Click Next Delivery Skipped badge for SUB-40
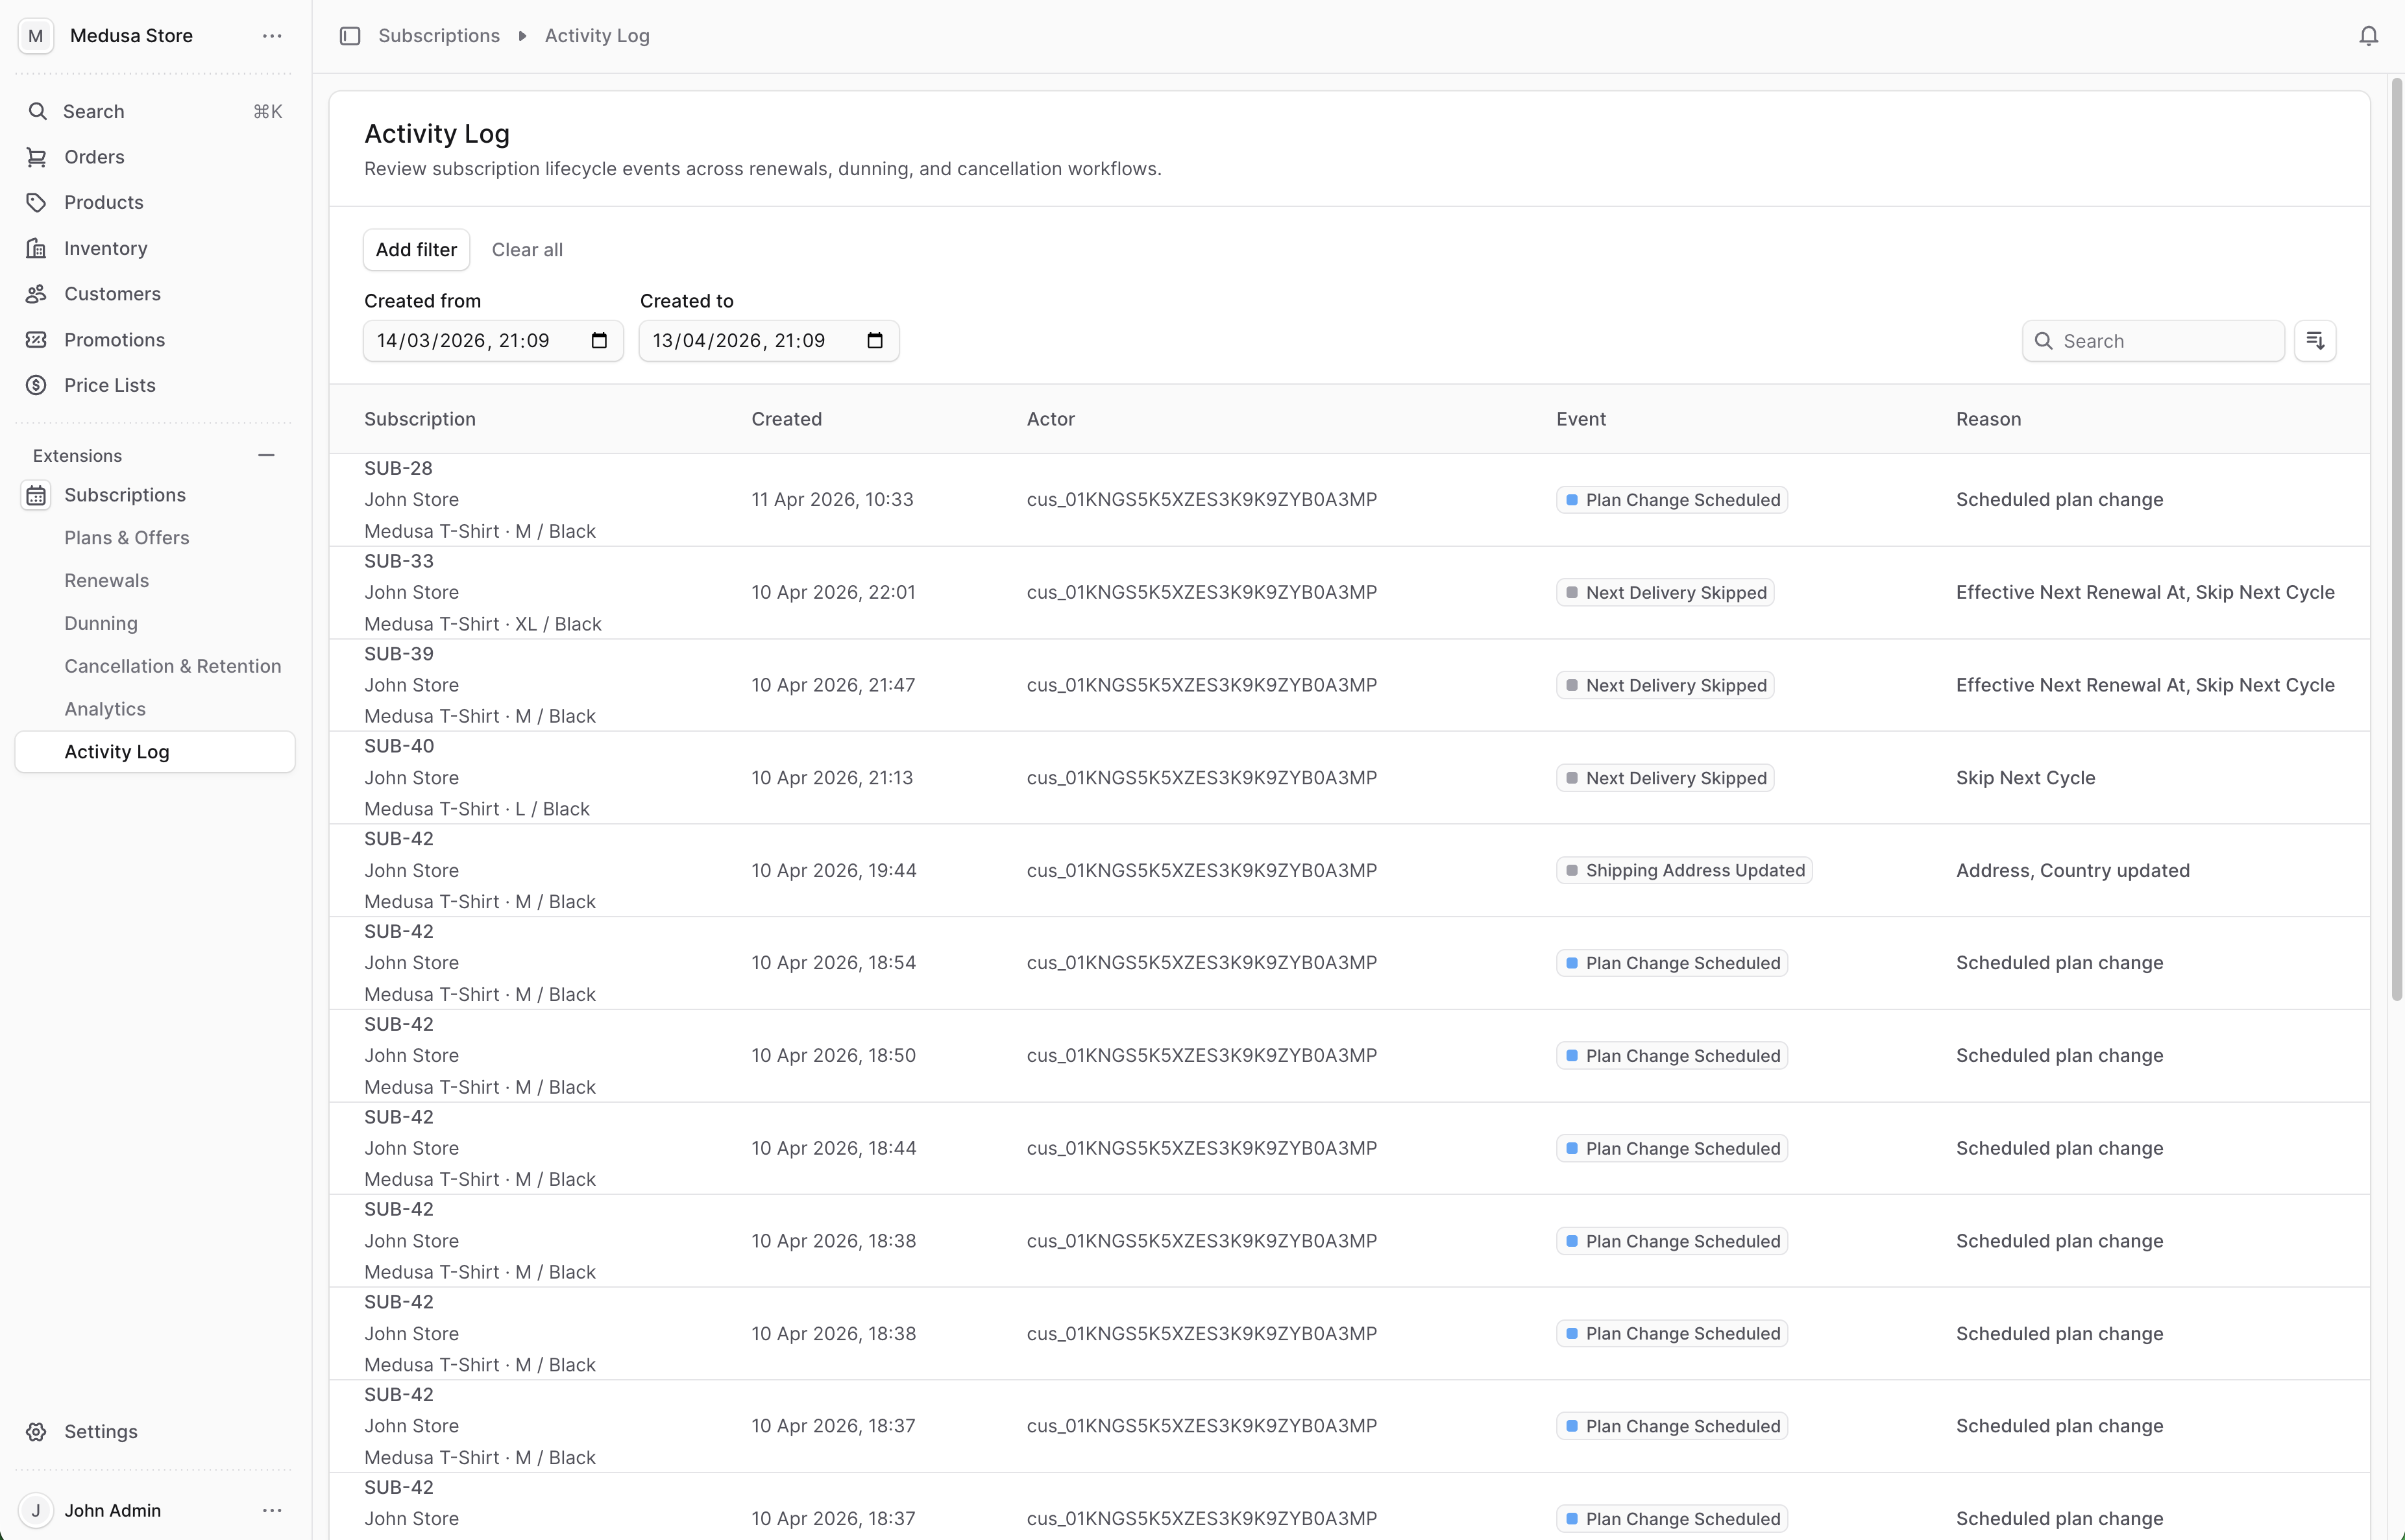The image size is (2405, 1540). pos(1666,778)
